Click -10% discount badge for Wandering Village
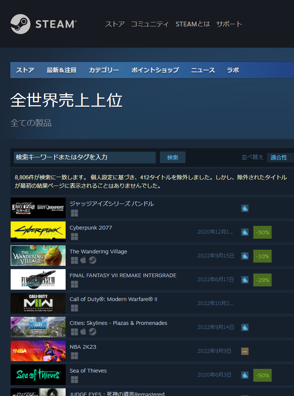 coord(262,256)
